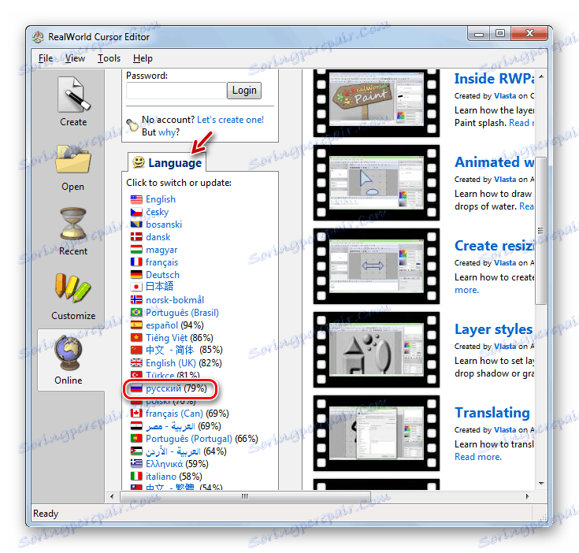Click the horizontal scrollbar left arrow
The image size is (579, 553).
[x=112, y=496]
